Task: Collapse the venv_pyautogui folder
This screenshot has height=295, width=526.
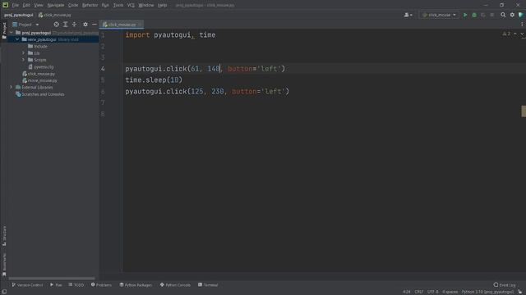Action: coord(17,39)
